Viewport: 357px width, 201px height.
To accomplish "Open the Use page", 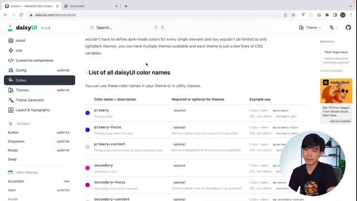I will pos(40,50).
